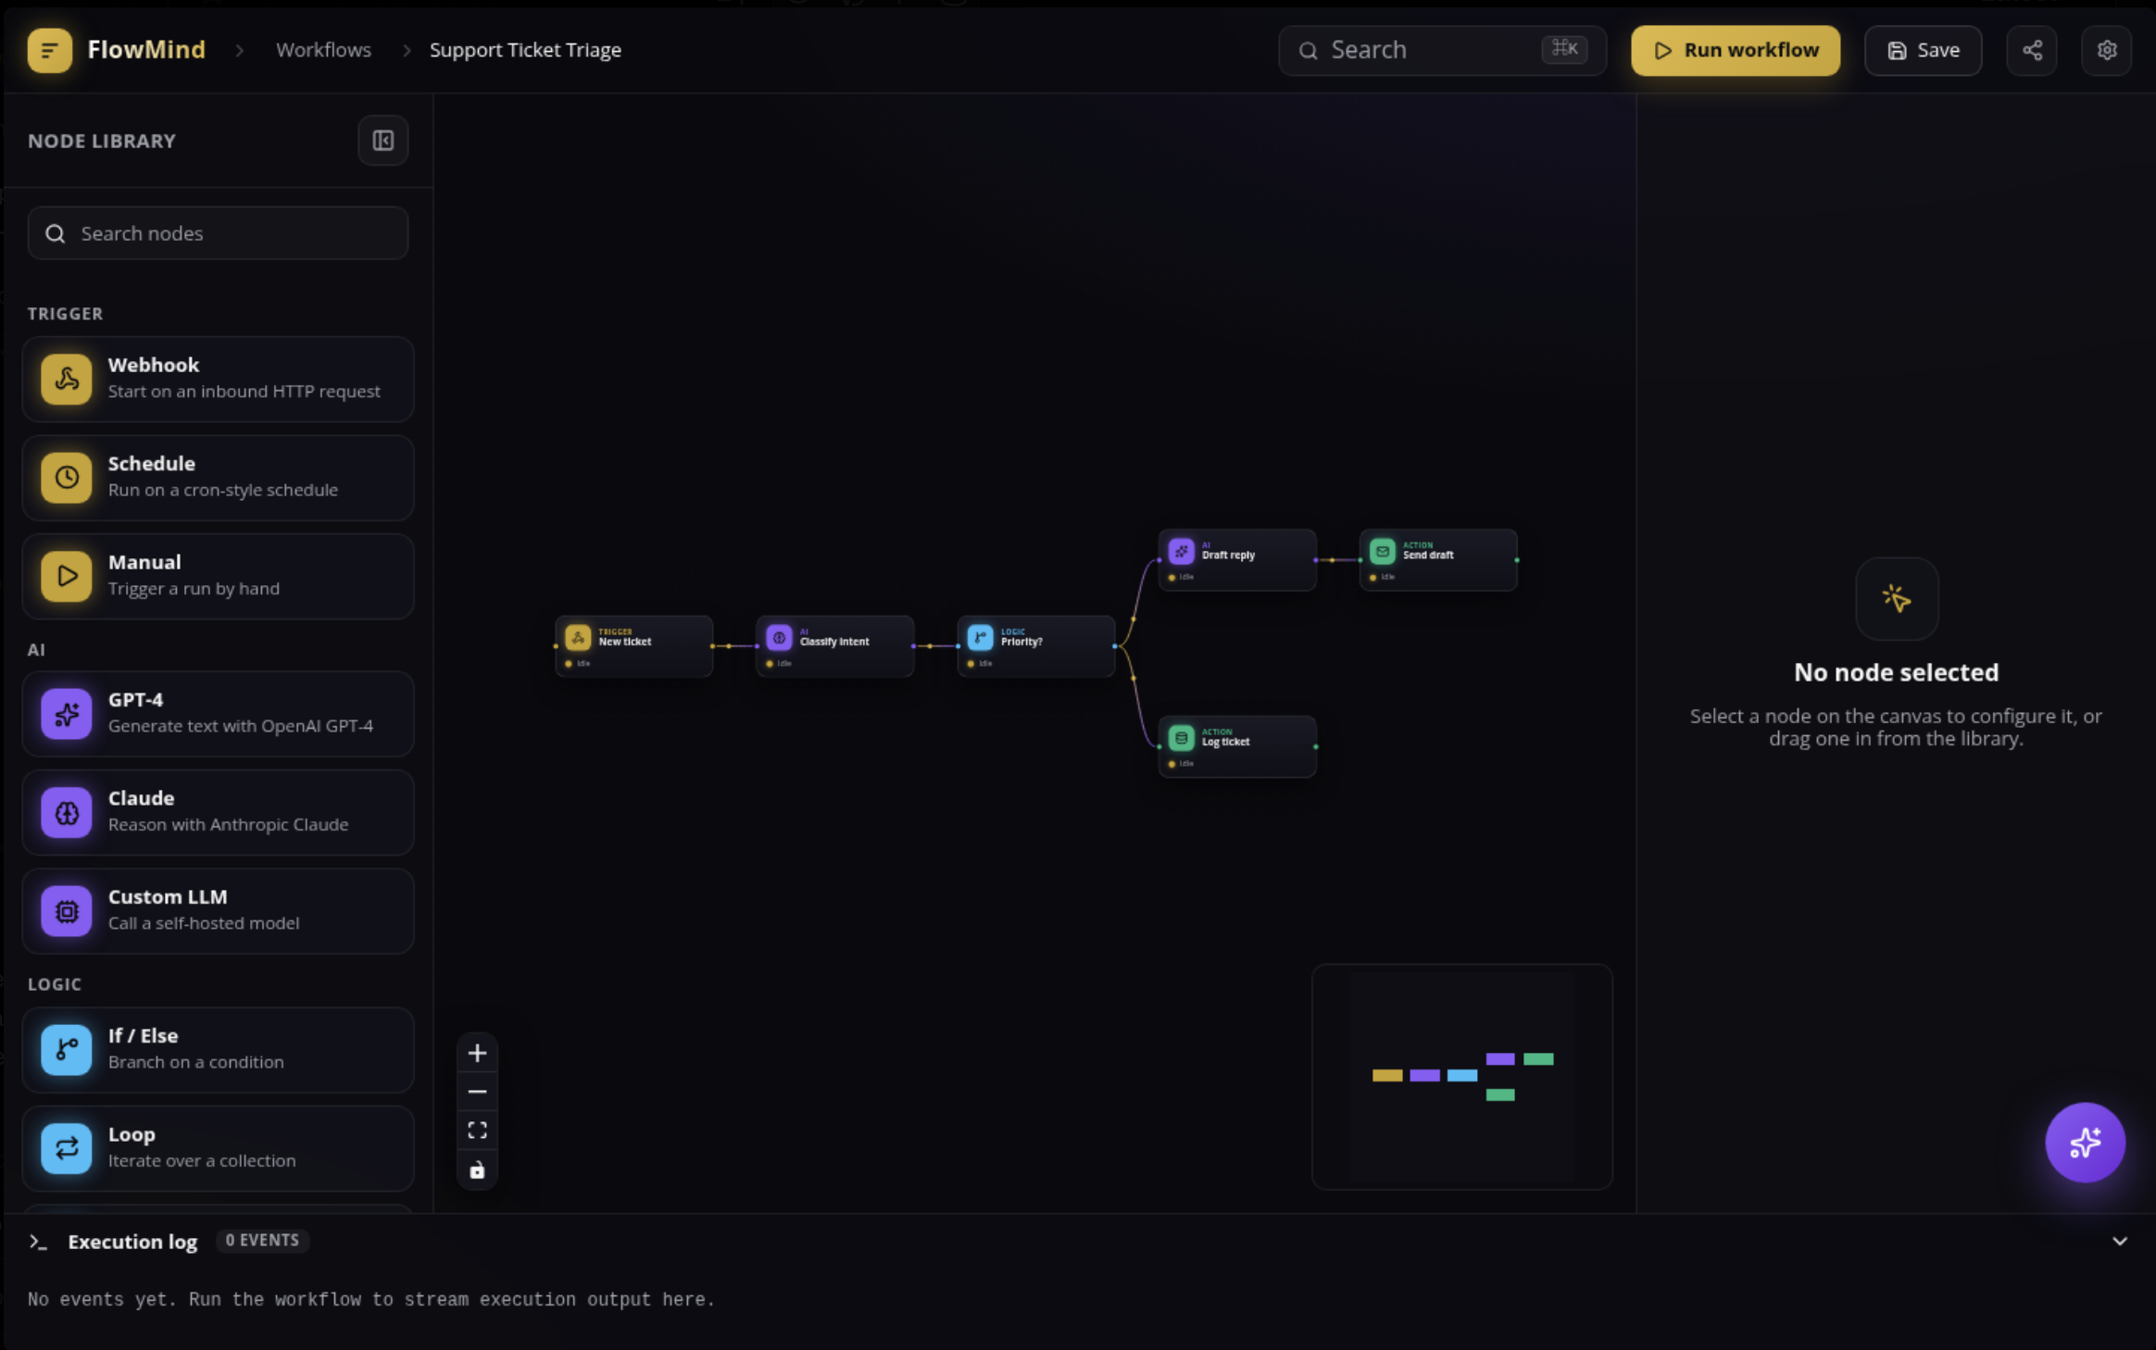Image resolution: width=2156 pixels, height=1350 pixels.
Task: Open the AI assistant sparkle button
Action: click(x=2085, y=1143)
